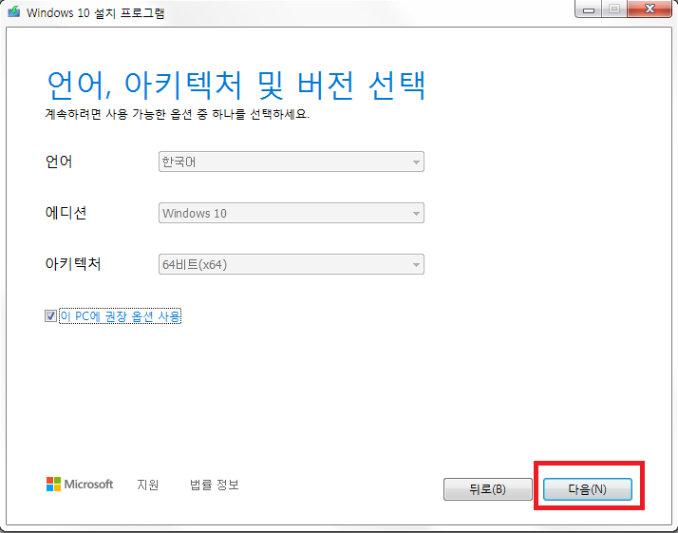This screenshot has height=533, width=678.
Task: Toggle the '이 PC에 권장 옵션 사용' checkbox
Action: point(50,316)
